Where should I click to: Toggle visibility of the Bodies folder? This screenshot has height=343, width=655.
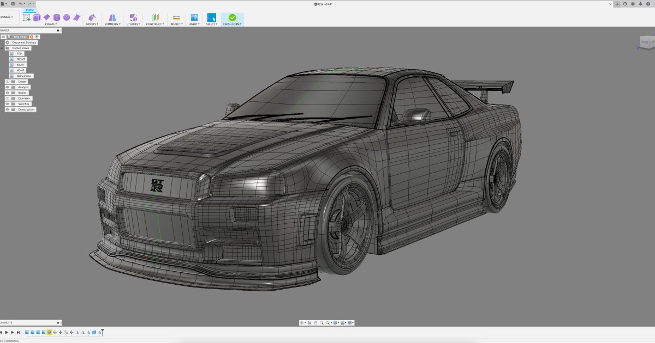tap(7, 93)
